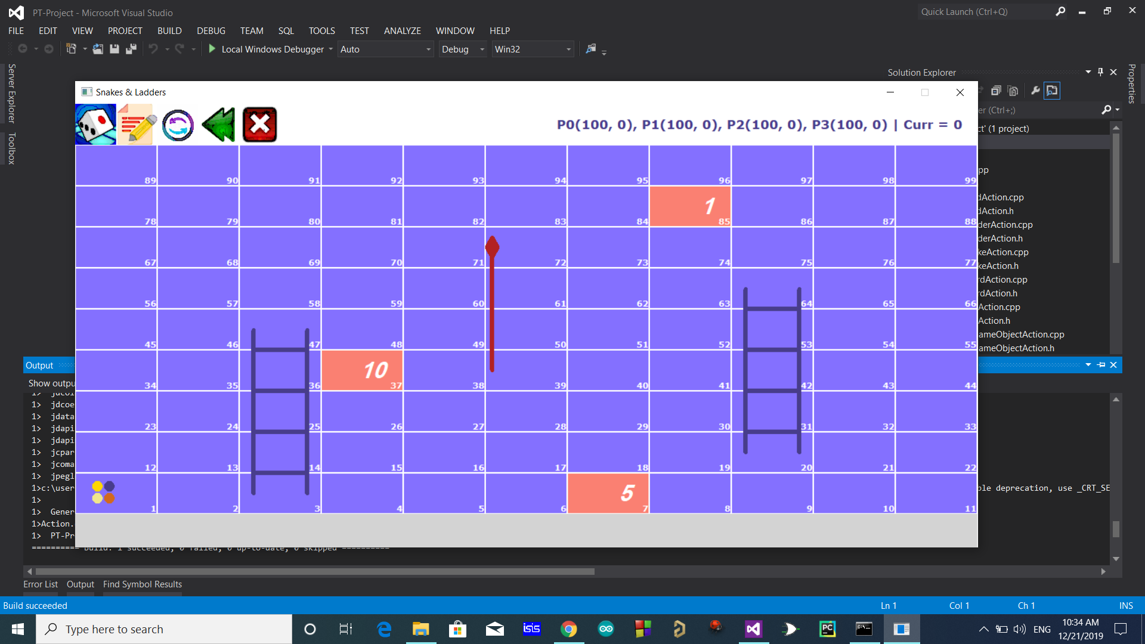The image size is (1145, 644).
Task: Click the orange cell numbered 37
Action: (362, 370)
